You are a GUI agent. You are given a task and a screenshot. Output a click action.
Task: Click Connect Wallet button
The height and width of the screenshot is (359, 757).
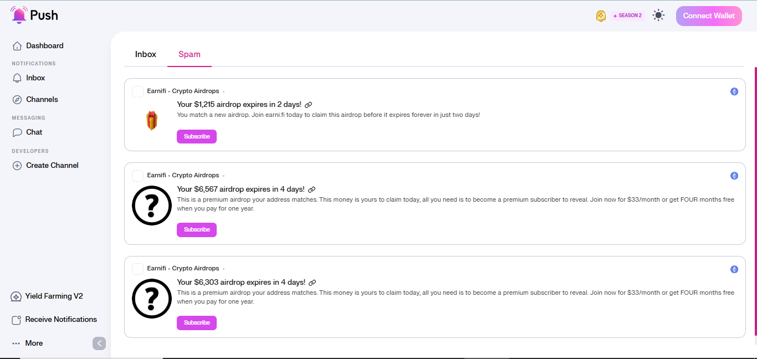pos(709,16)
